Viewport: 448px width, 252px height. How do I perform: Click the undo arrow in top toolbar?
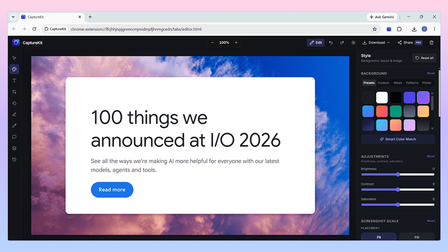(x=331, y=43)
